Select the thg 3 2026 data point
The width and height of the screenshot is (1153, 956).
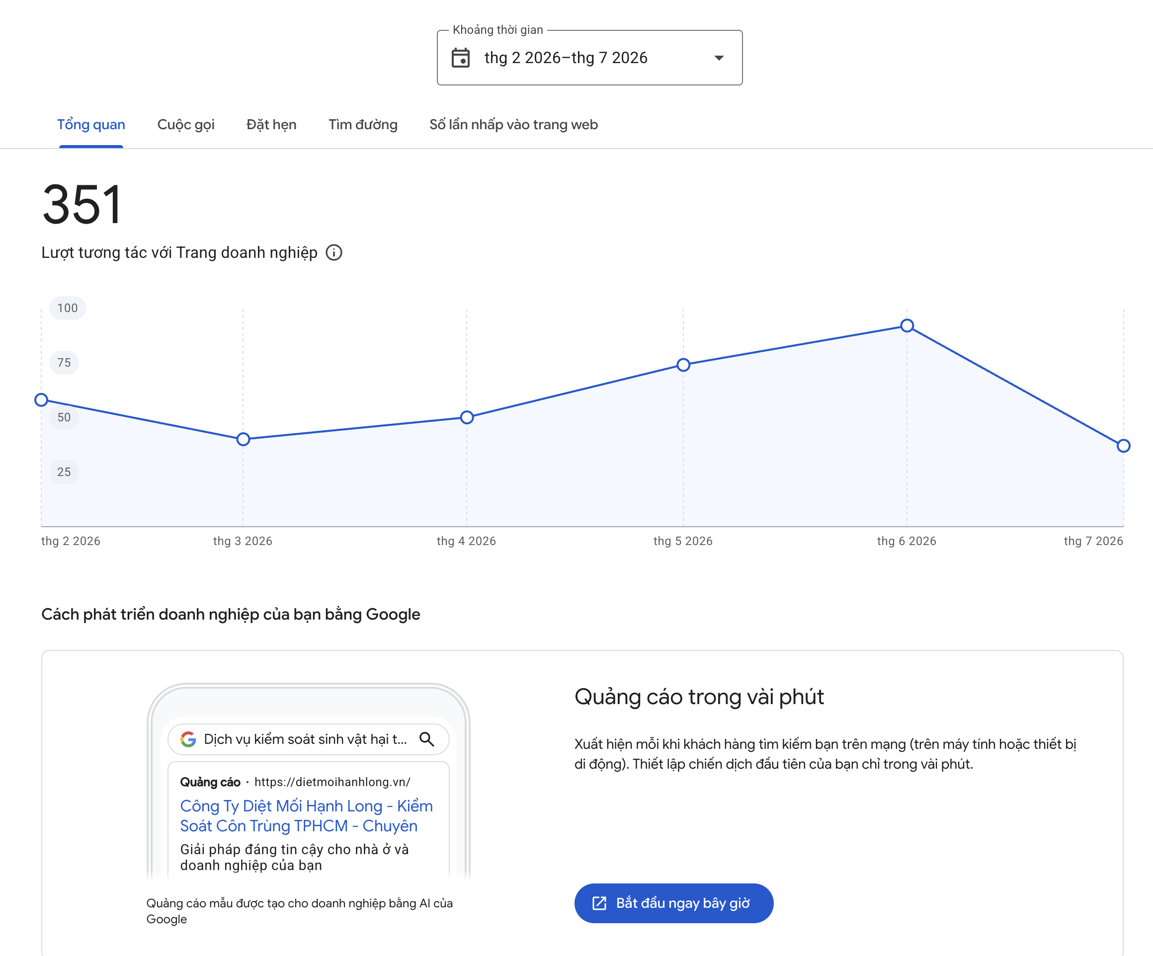click(243, 439)
